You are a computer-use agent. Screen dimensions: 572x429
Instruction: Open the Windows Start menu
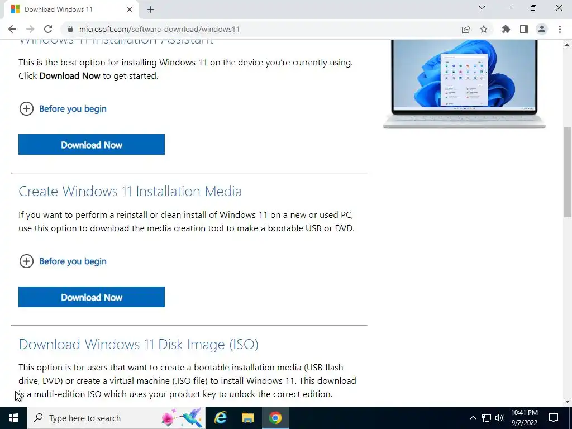coord(13,418)
